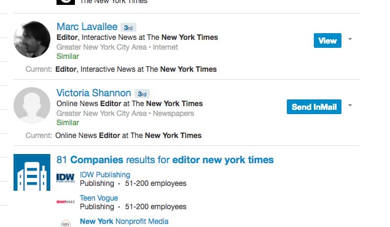Click Similar under Victoria Shannon
390x227 pixels.
pos(68,123)
